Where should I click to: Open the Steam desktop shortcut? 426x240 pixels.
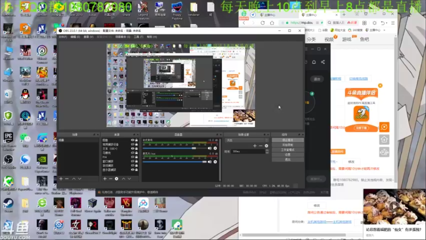tap(8, 205)
